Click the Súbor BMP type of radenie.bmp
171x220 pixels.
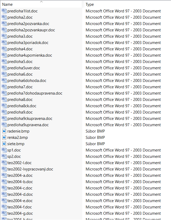click(95, 131)
